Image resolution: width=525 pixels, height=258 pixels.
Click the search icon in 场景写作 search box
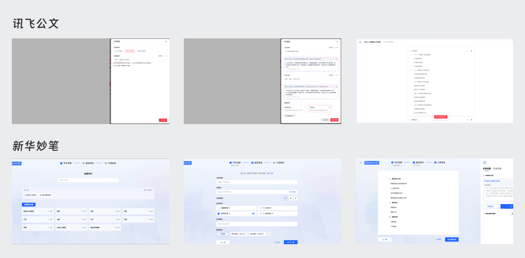pyautogui.click(x=115, y=180)
